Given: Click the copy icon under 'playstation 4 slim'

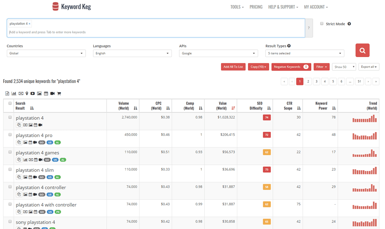Looking at the screenshot, I should tap(19, 177).
